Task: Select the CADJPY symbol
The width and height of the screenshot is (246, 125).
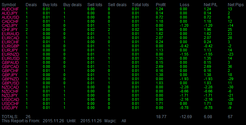Action: pos(10,26)
